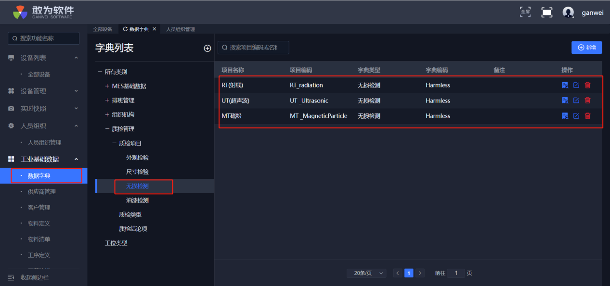Delete the UT(超声波) row

click(587, 100)
